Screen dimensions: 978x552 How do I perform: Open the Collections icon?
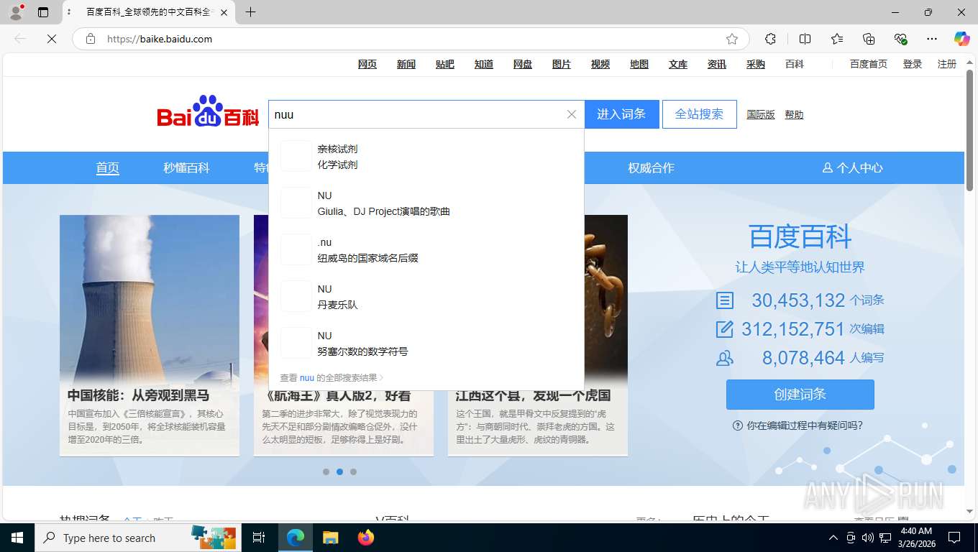click(869, 39)
